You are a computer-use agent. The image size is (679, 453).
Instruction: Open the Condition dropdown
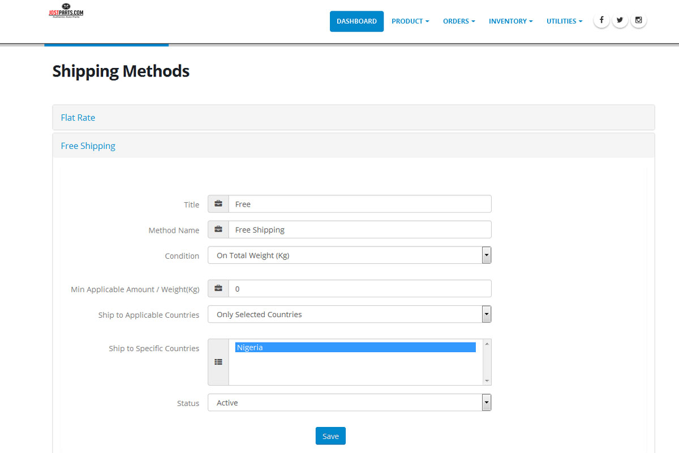pos(349,255)
